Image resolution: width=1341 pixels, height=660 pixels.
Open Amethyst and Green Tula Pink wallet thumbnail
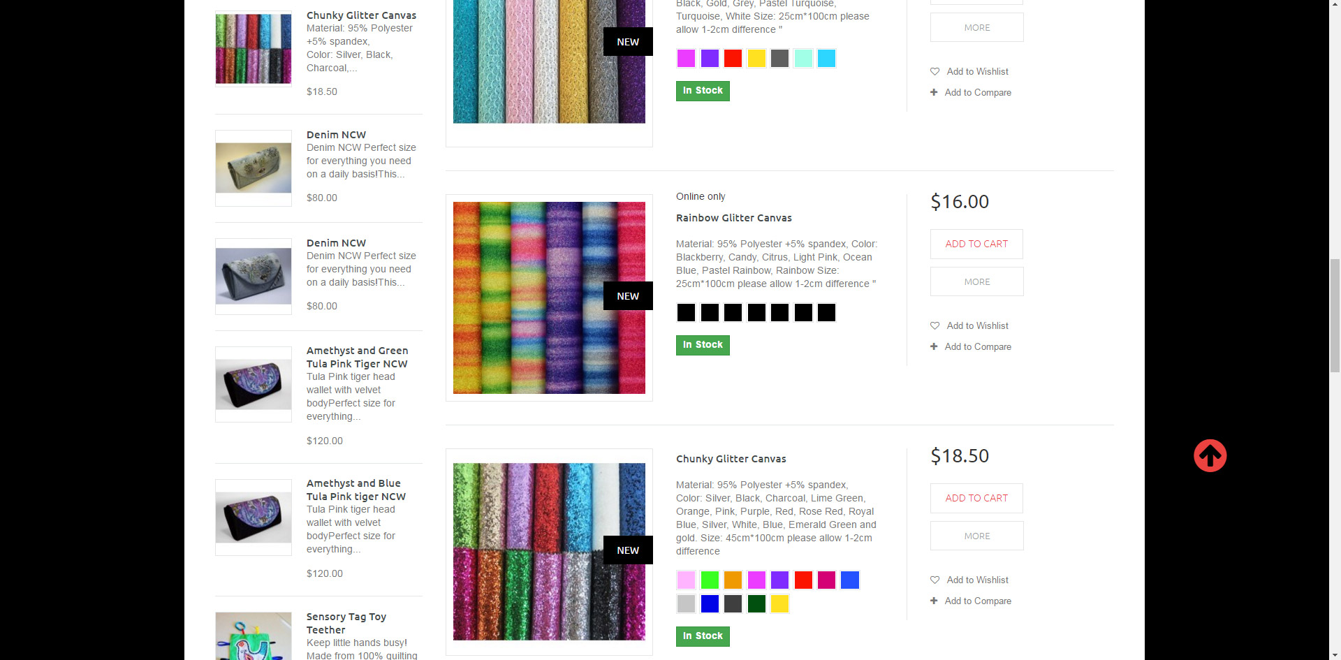pos(254,384)
